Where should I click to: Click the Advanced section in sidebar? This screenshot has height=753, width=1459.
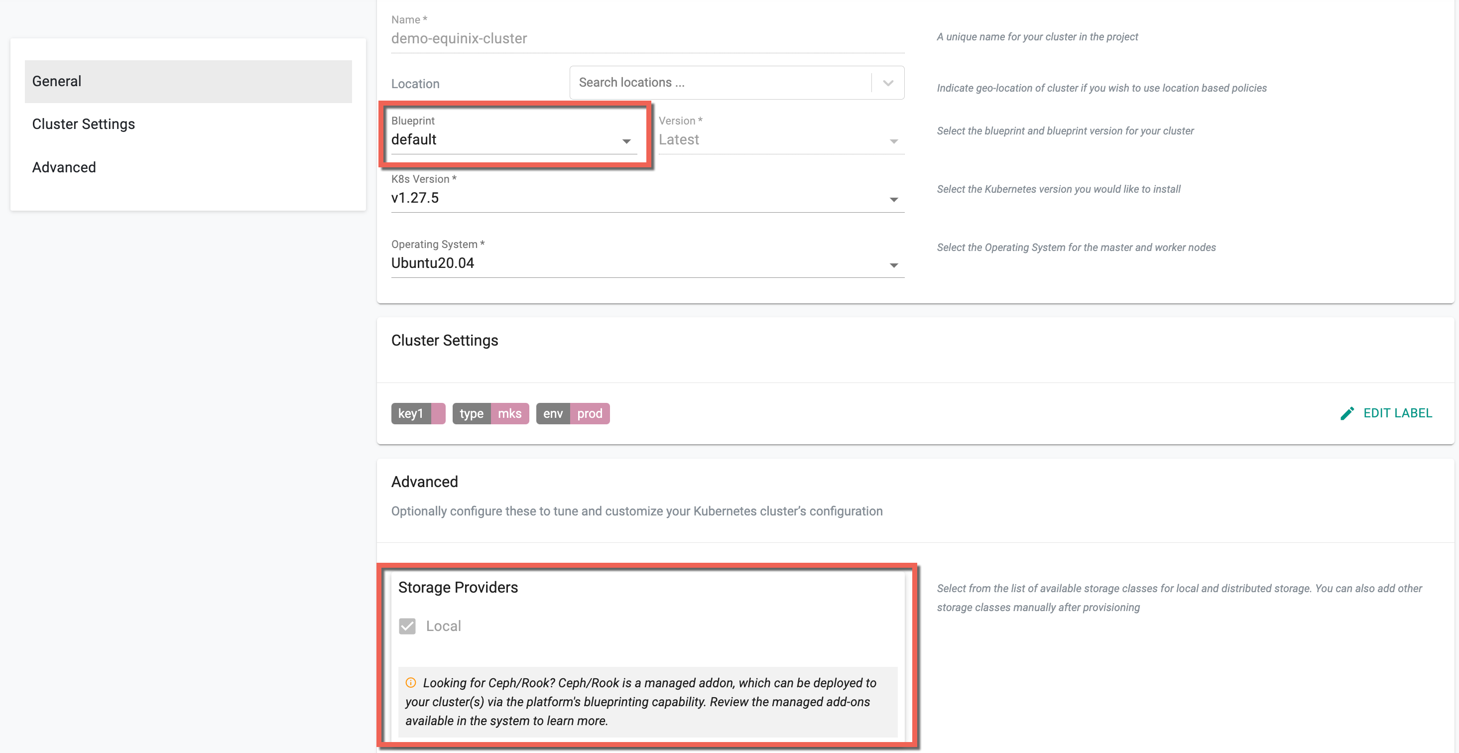tap(63, 166)
